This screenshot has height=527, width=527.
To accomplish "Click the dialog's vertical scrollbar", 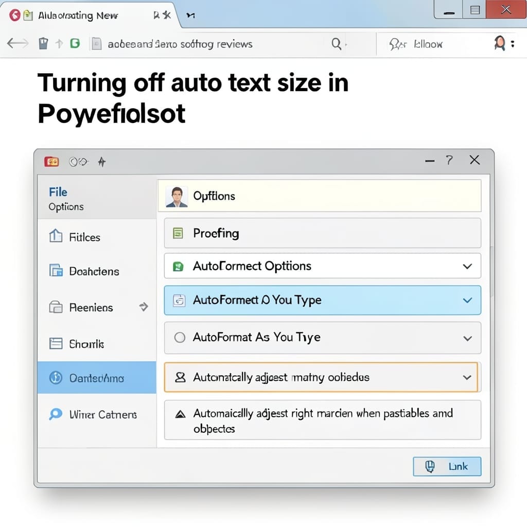I will (x=492, y=271).
